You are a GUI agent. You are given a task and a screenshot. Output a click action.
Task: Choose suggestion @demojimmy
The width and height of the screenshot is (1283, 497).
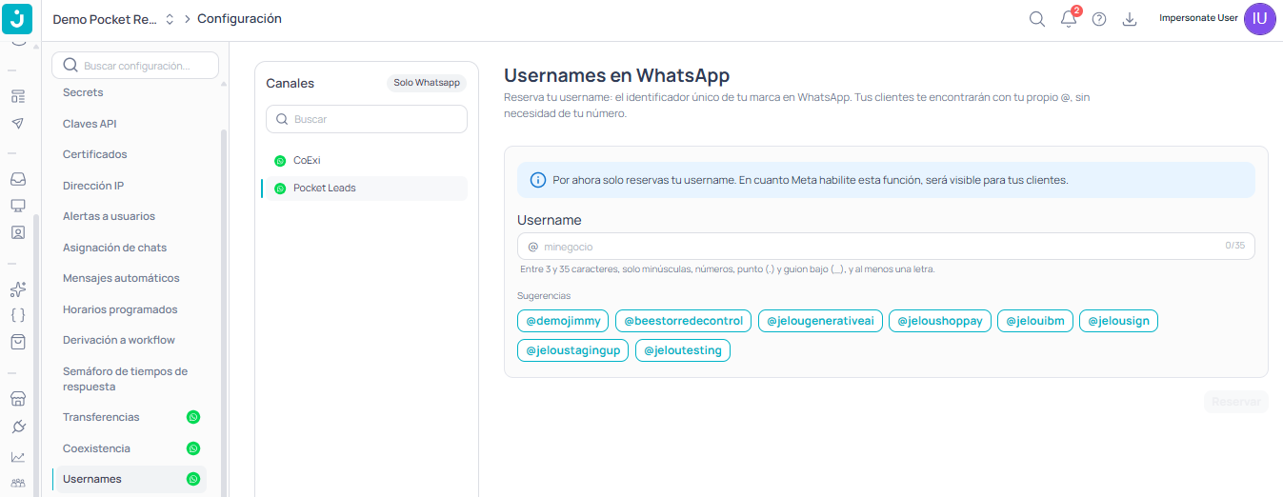564,321
